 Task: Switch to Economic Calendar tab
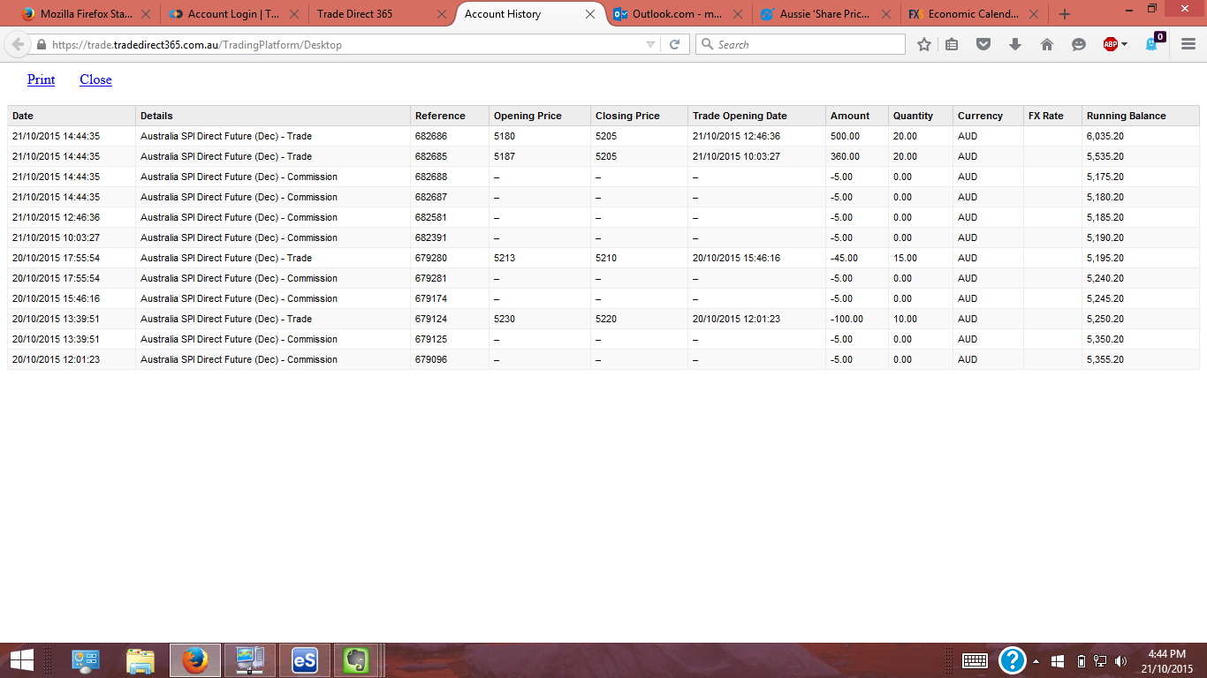pos(974,14)
